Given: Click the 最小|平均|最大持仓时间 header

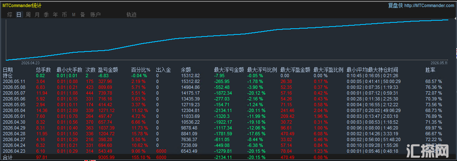Looking at the screenshot, I should coord(372,70).
